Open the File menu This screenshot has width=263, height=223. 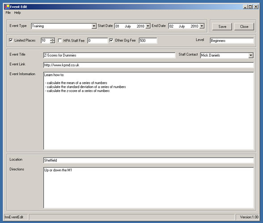(x=8, y=12)
